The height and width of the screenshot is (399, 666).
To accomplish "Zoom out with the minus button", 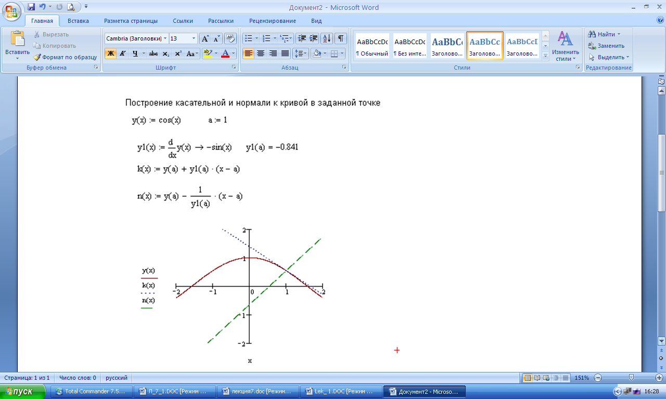I will click(x=598, y=378).
